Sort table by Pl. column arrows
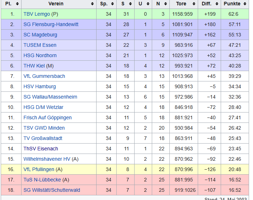Screen dimensions: 253x200 [17, 4]
